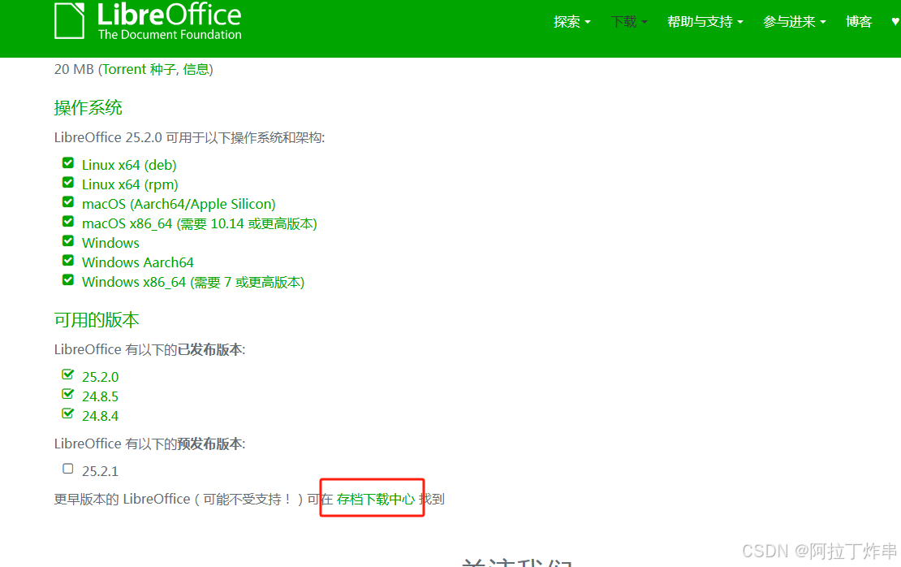The image size is (901, 567).
Task: Select pre-release version 25.2.1
Action: [100, 471]
